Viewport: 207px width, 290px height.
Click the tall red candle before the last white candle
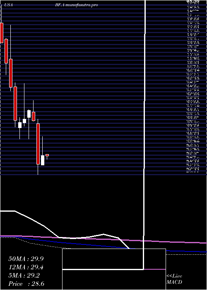[x=38, y=144]
